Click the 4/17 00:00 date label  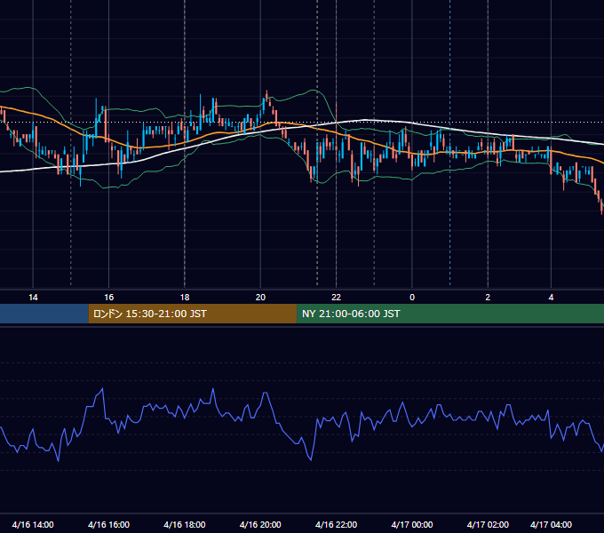[412, 524]
